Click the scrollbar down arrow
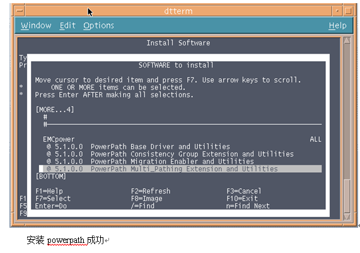 (347, 216)
